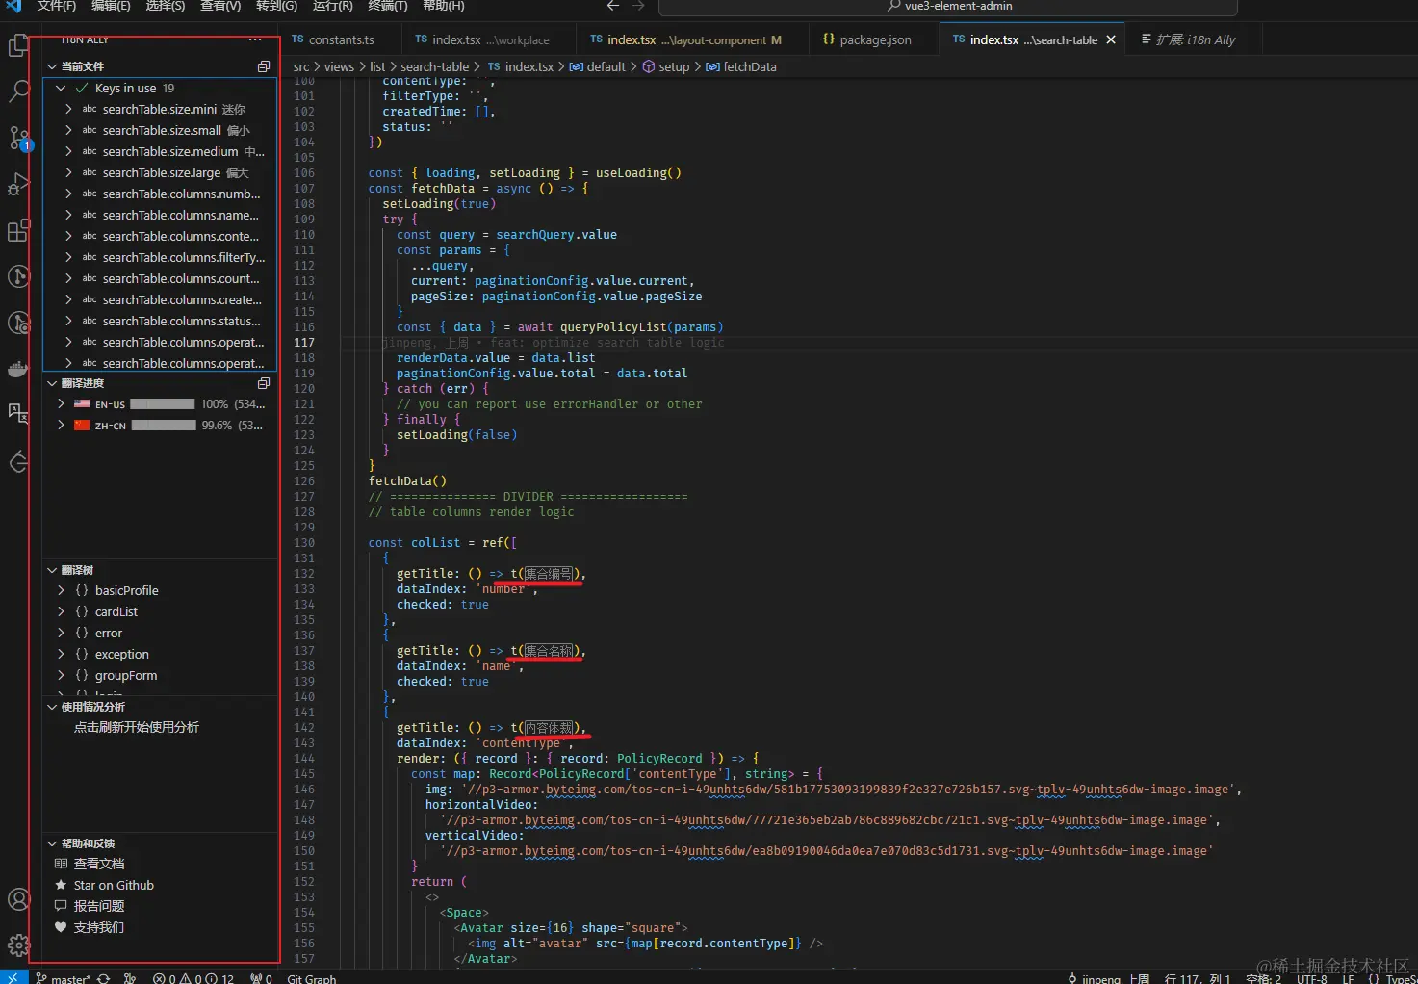Image resolution: width=1418 pixels, height=984 pixels.
Task: Open the Extensions view
Action: click(17, 230)
